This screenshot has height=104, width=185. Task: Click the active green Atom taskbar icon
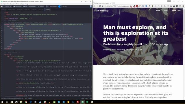82,102
